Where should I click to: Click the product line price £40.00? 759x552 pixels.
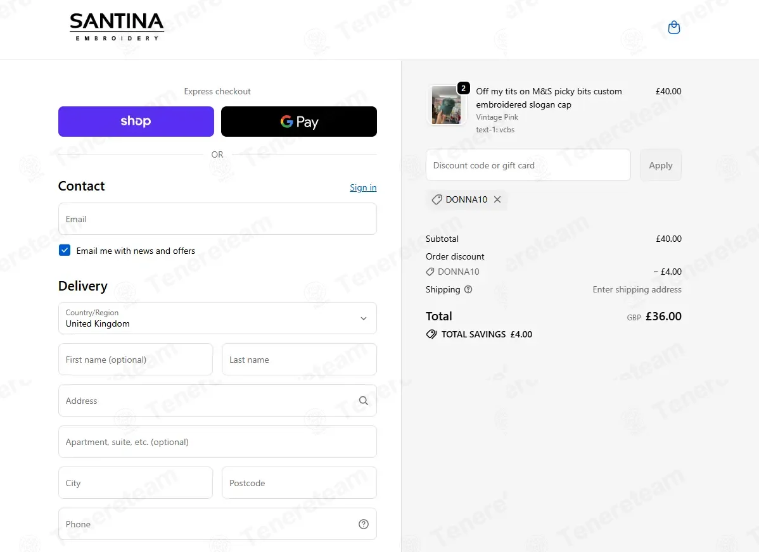click(668, 91)
